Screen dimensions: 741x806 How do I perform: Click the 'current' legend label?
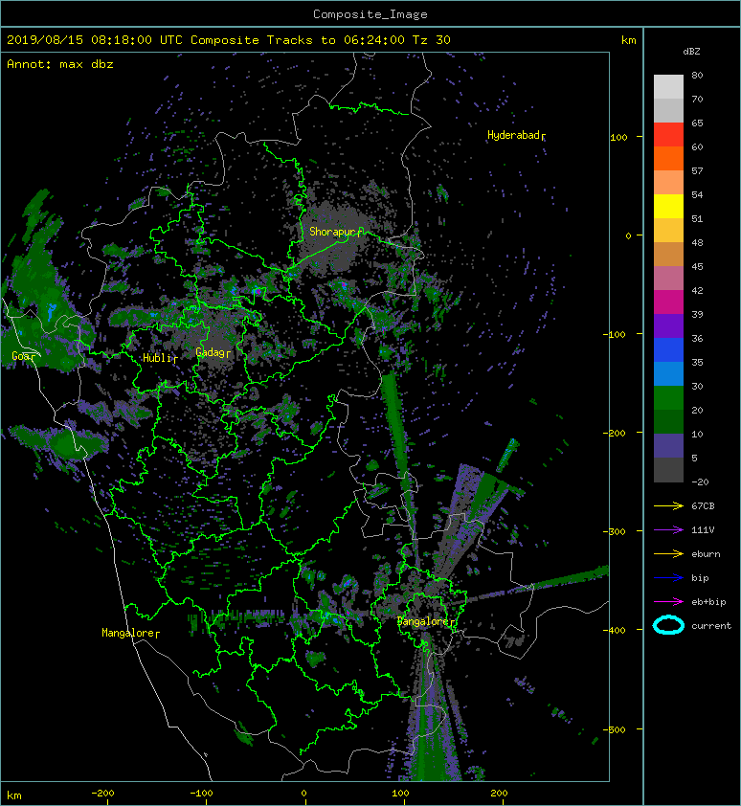pos(711,626)
